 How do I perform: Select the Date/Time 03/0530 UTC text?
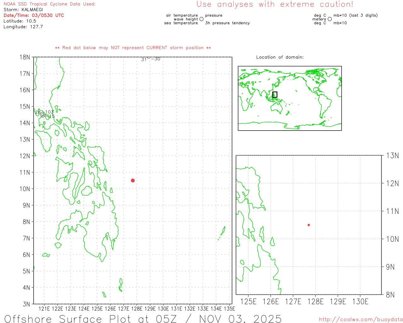point(34,15)
